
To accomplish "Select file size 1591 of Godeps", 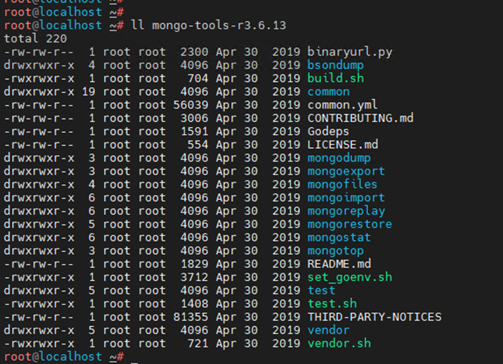I will point(194,131).
